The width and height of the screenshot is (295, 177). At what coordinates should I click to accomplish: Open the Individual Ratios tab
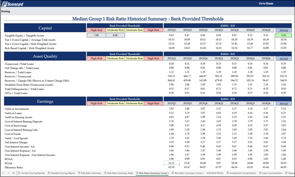215,173
